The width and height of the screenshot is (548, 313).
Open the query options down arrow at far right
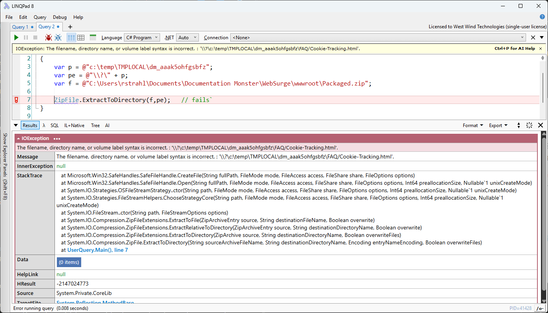[542, 38]
